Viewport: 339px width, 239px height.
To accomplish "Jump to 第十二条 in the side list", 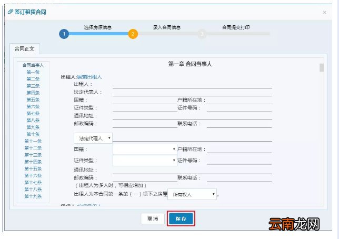I will pos(33,148).
